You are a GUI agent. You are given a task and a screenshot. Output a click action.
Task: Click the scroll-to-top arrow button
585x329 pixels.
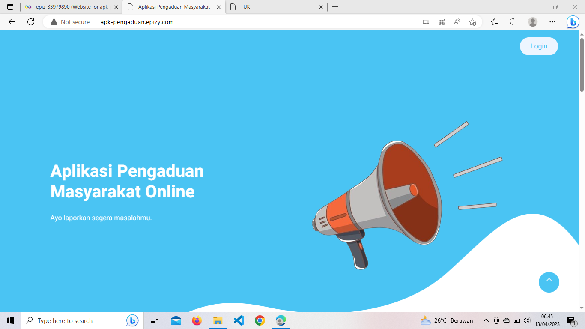pyautogui.click(x=549, y=282)
